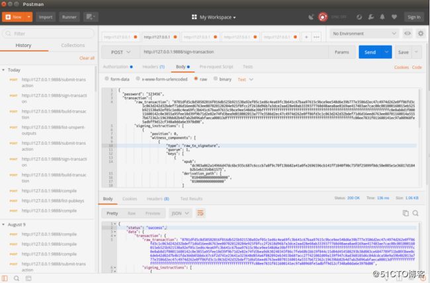
Task: Open the Test Results tab
Action: coord(191,198)
